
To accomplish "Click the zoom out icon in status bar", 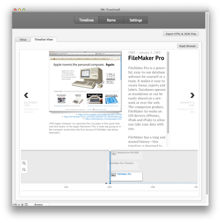I will [x=19, y=205].
